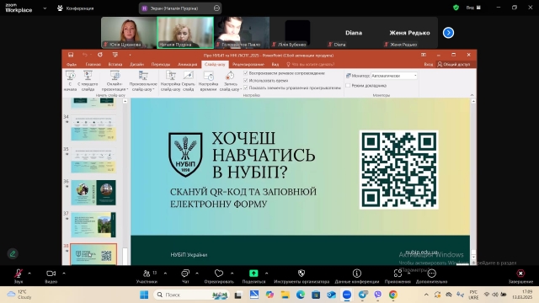The height and width of the screenshot is (303, 539).
Task: Collapse the PowerPoint ribbon chevron
Action: click(472, 95)
